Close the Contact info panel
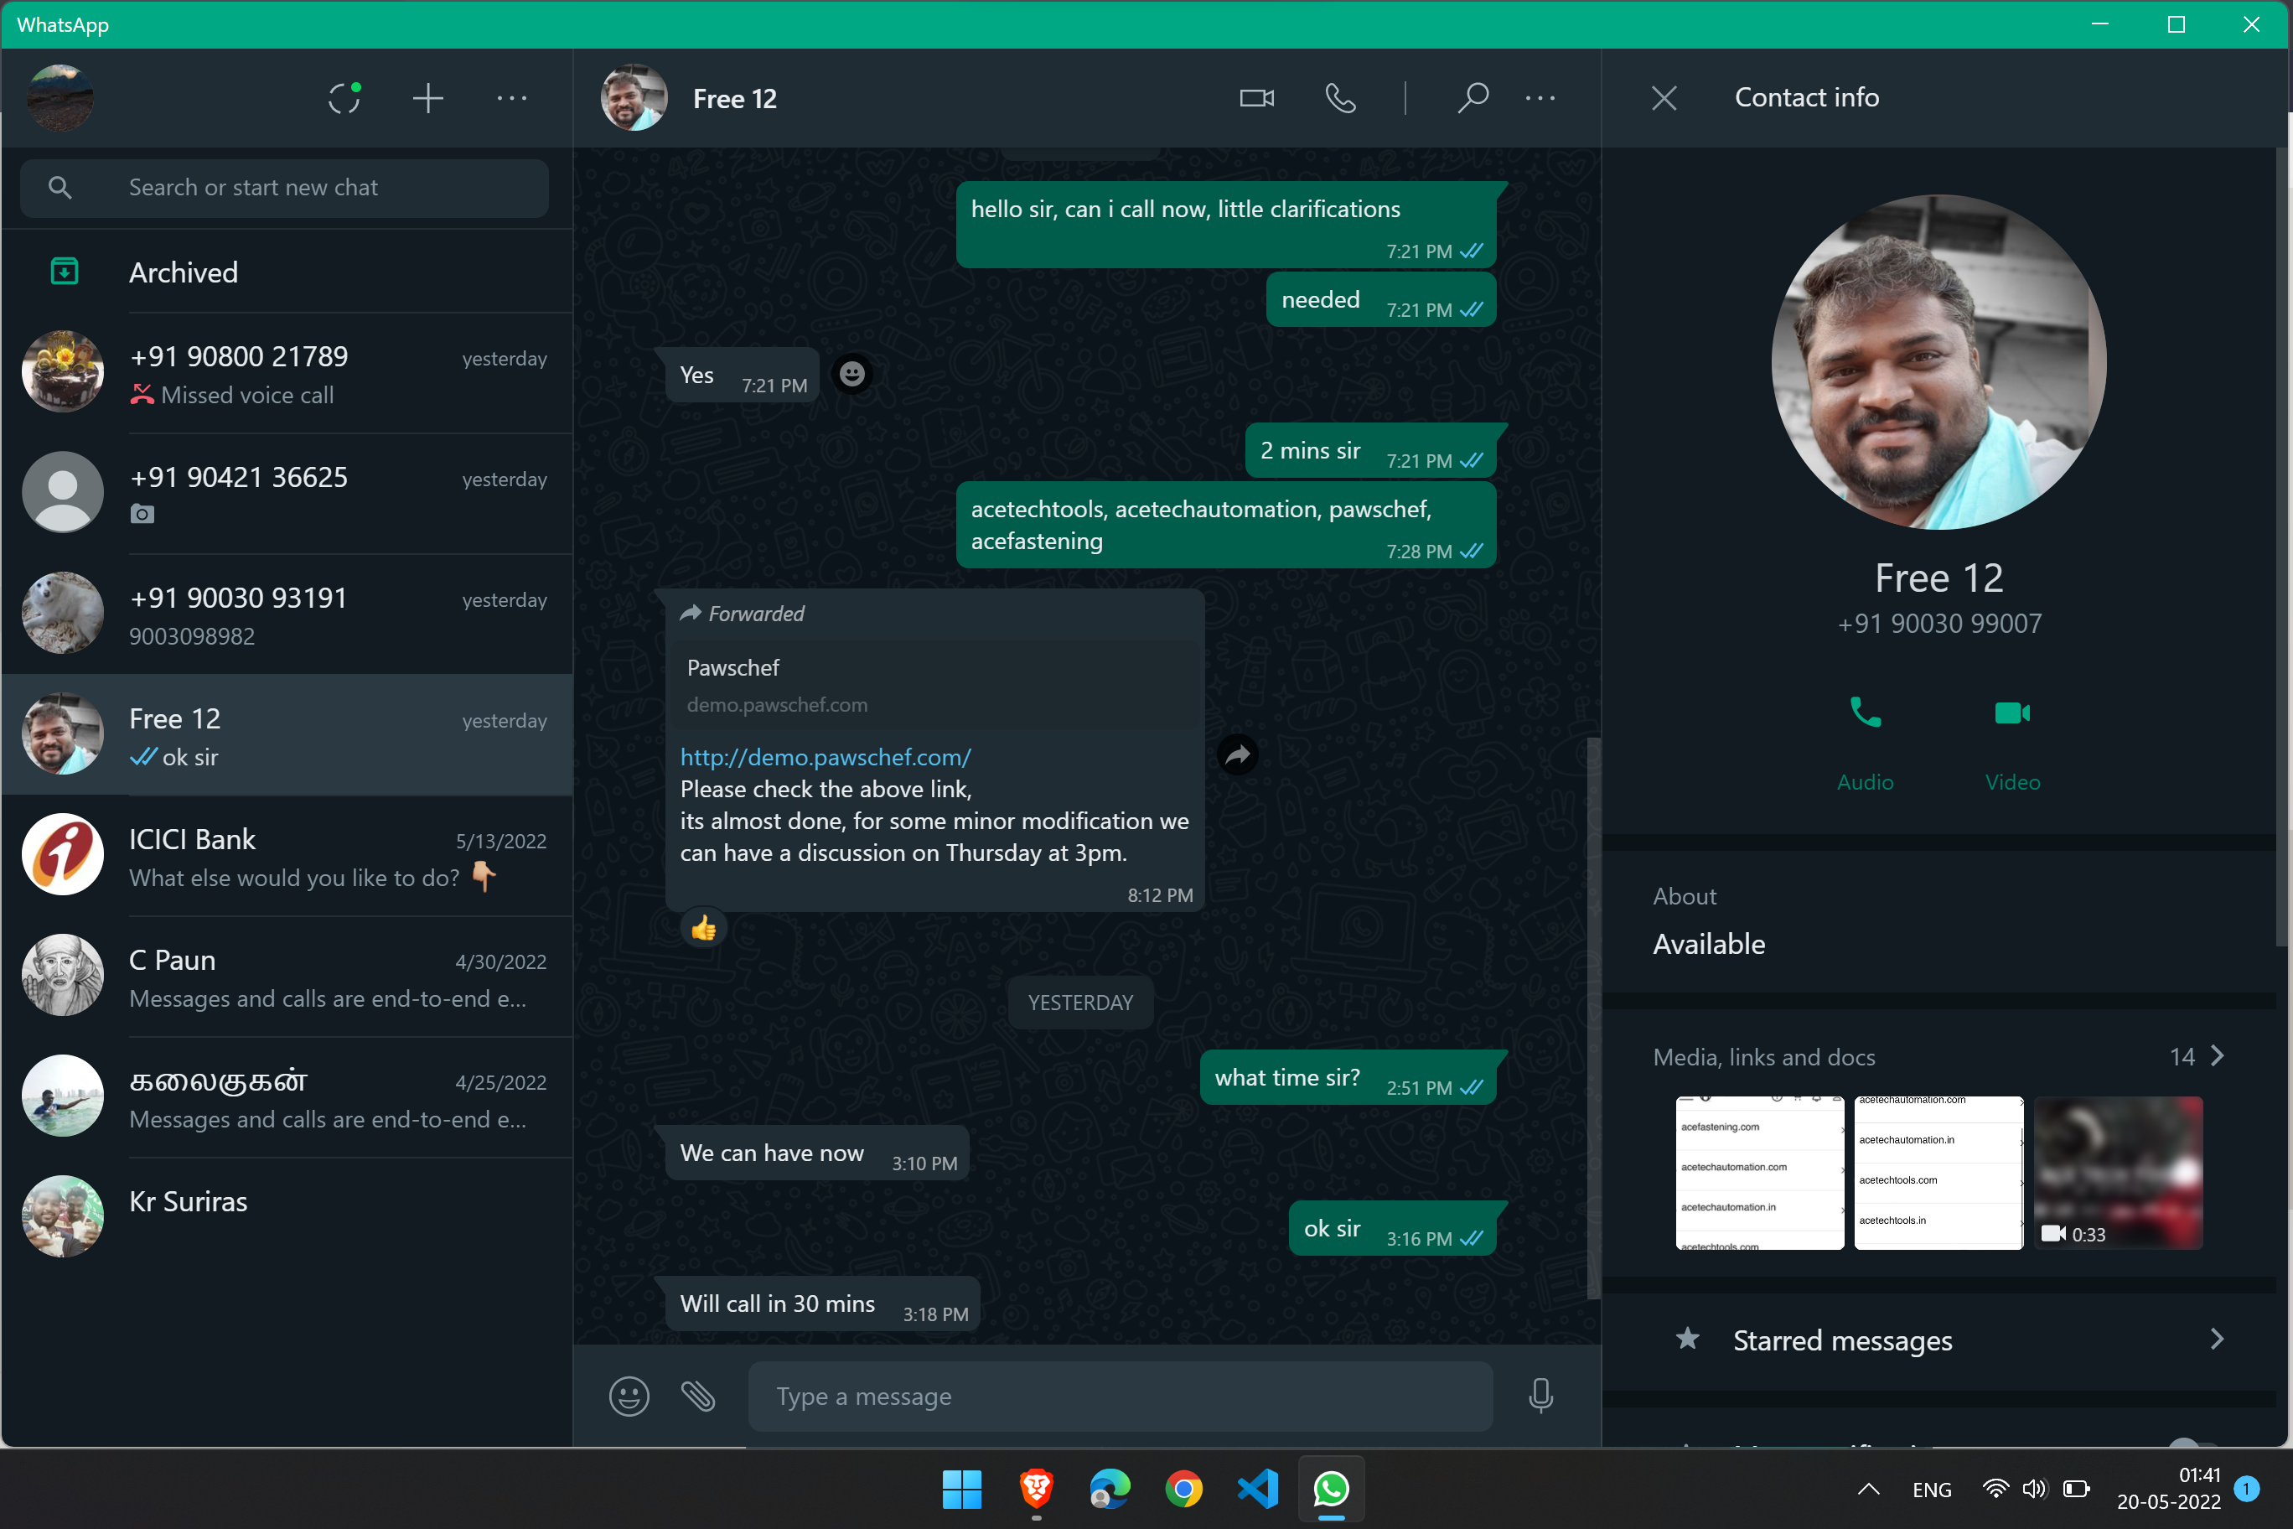2293x1529 pixels. tap(1664, 98)
